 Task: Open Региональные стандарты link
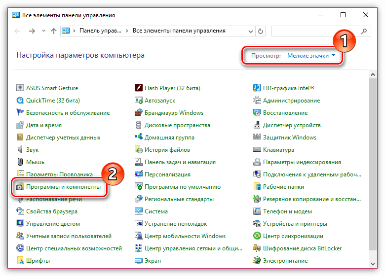[179, 199]
